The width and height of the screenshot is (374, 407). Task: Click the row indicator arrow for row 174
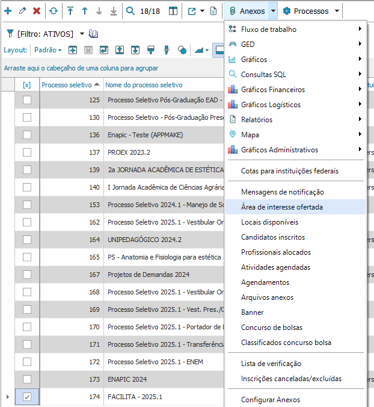click(8, 397)
